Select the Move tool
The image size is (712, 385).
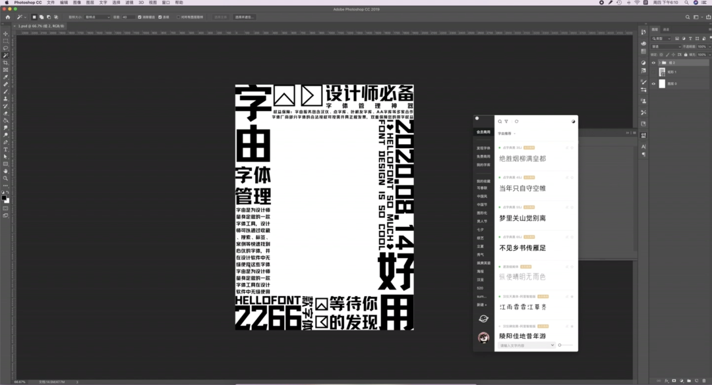(5, 34)
